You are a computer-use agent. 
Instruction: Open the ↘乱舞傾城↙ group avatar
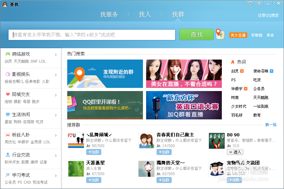click(x=76, y=141)
